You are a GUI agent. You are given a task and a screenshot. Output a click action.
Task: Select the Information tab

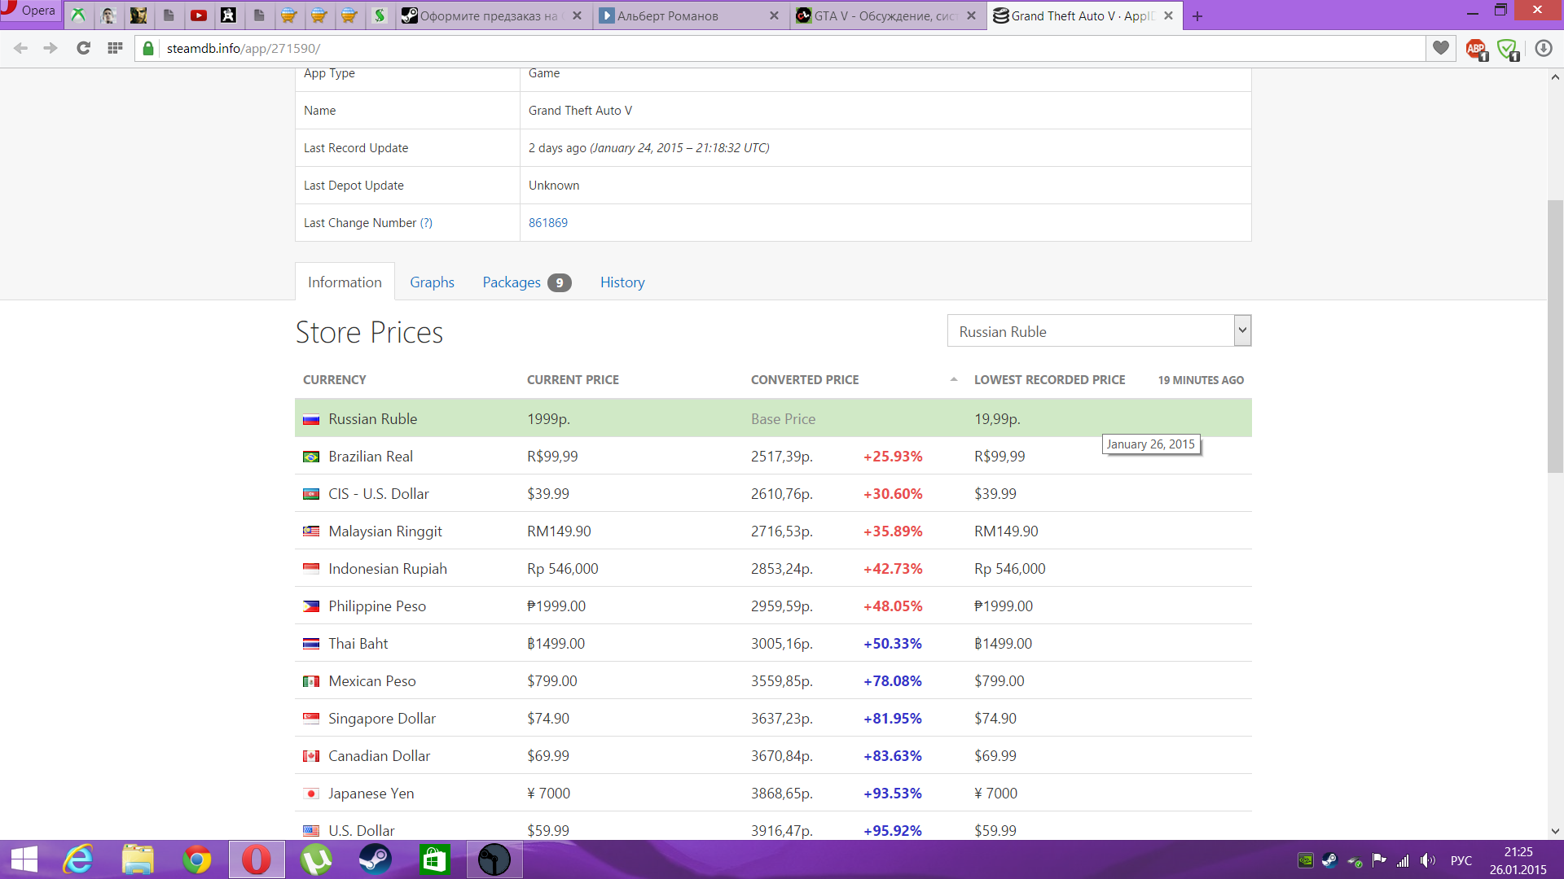click(x=345, y=282)
